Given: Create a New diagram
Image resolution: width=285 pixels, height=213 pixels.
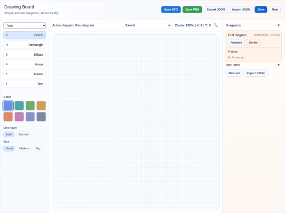Looking at the screenshot, I should pos(275,9).
